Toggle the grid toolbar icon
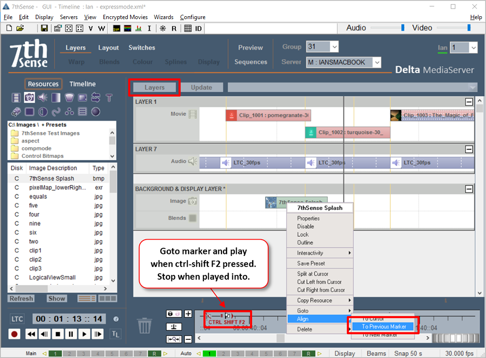Viewport: 486px width, 358px height. [x=188, y=29]
